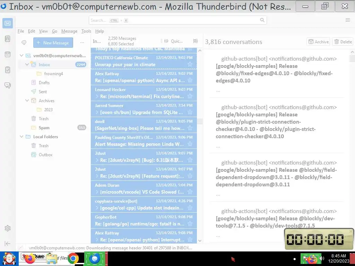Collapse the Local Folders tree
The width and height of the screenshot is (355, 266).
[21, 136]
